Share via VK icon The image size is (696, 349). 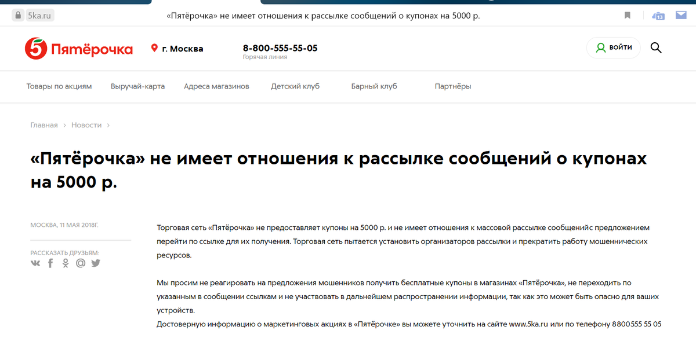click(35, 263)
